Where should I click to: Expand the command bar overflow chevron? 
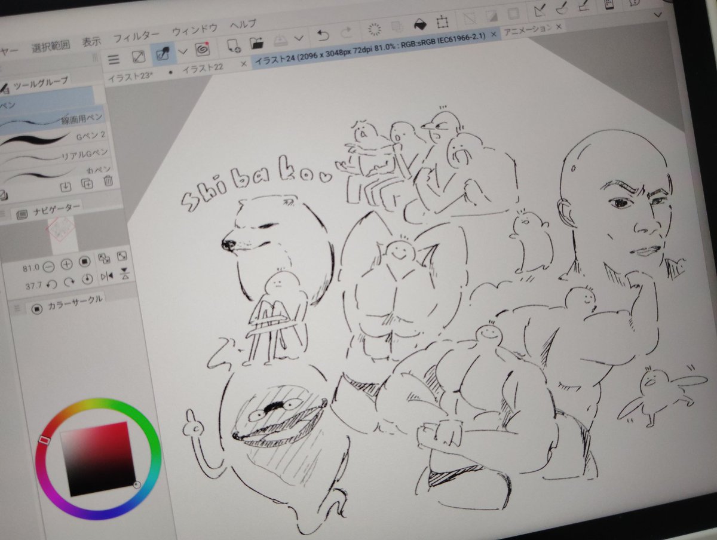(x=658, y=13)
